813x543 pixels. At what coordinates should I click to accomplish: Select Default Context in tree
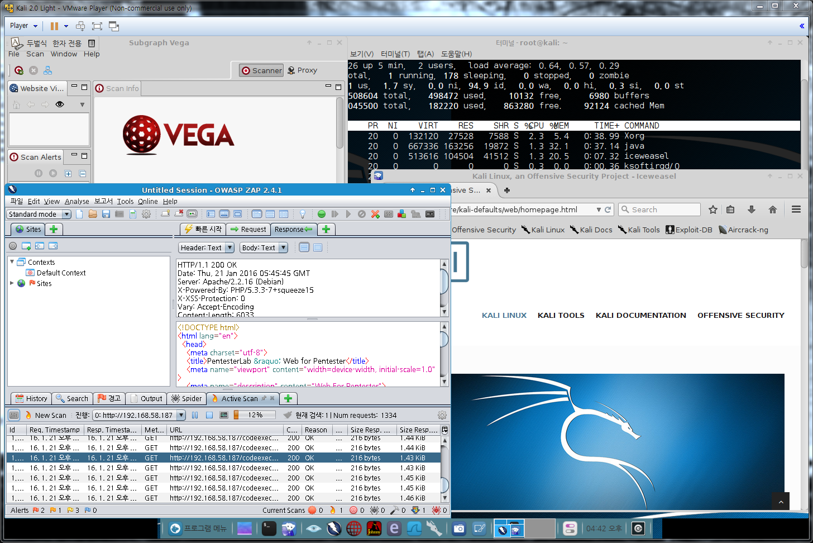56,273
